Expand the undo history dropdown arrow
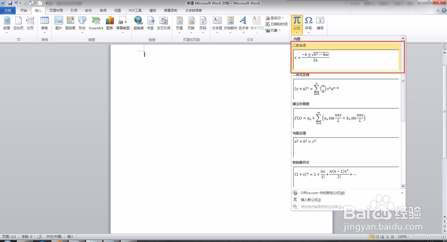This screenshot has height=242, width=447. point(20,3)
